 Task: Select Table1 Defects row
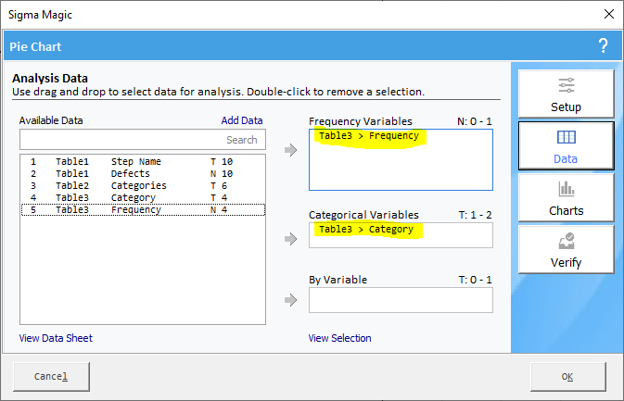click(x=143, y=174)
